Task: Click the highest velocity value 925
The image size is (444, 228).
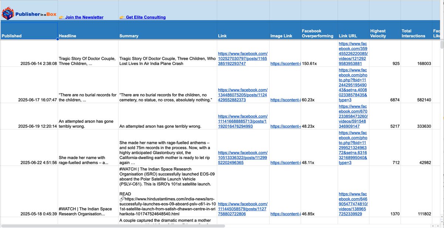Action: [396, 63]
